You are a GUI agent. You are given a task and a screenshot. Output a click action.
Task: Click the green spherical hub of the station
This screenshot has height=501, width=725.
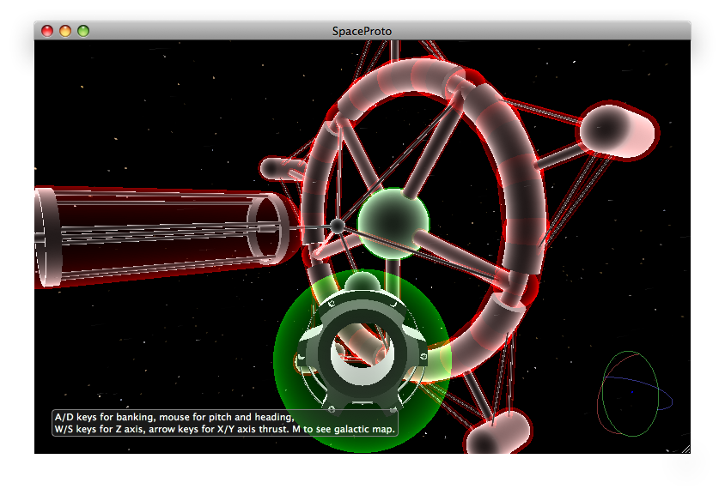pyautogui.click(x=393, y=223)
